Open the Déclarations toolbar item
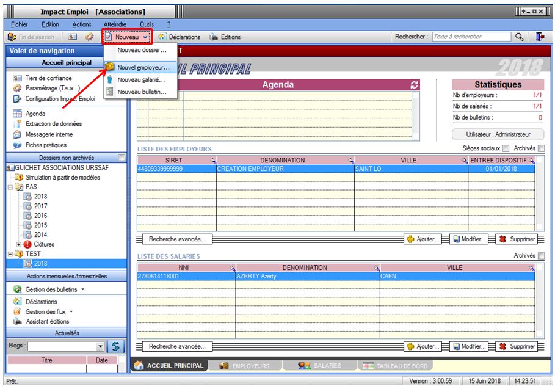Screen dimensions: 555x389 click(180, 37)
